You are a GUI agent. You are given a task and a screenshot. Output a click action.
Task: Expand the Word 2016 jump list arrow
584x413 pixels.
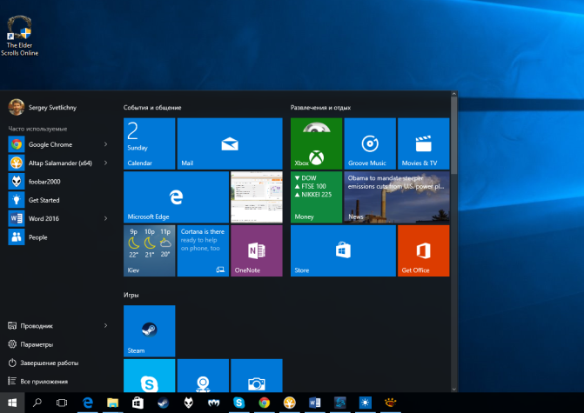pos(106,219)
